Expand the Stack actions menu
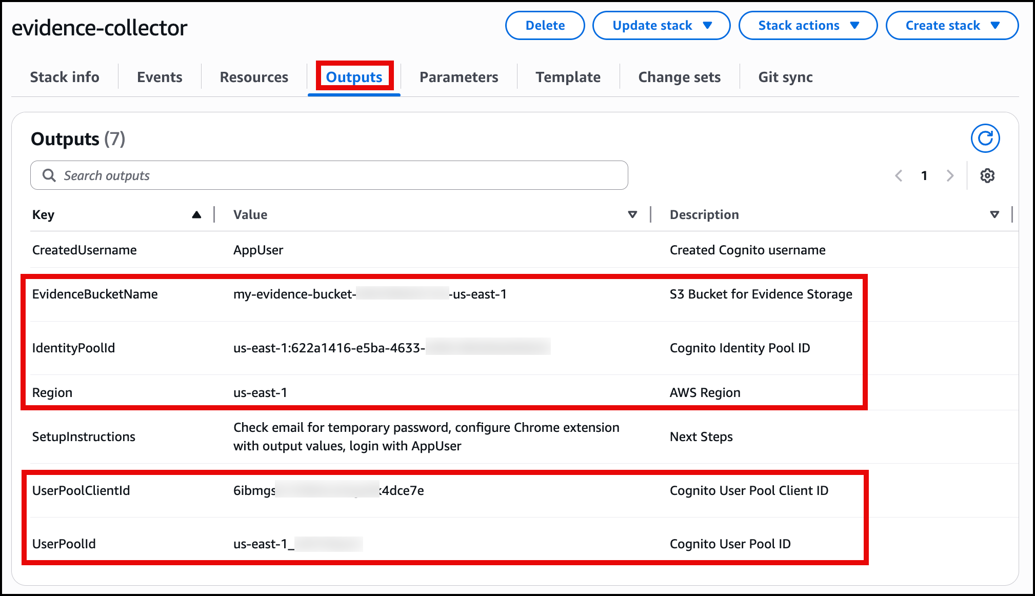The image size is (1035, 596). coord(807,25)
